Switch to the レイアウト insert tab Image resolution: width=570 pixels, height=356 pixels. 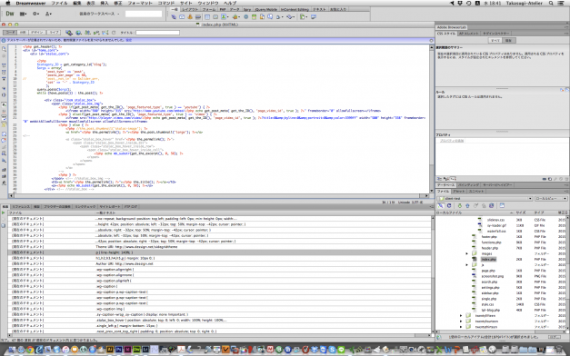pyautogui.click(x=190, y=9)
